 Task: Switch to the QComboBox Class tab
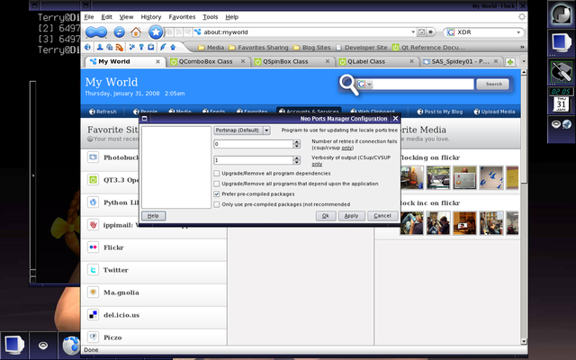click(x=208, y=62)
